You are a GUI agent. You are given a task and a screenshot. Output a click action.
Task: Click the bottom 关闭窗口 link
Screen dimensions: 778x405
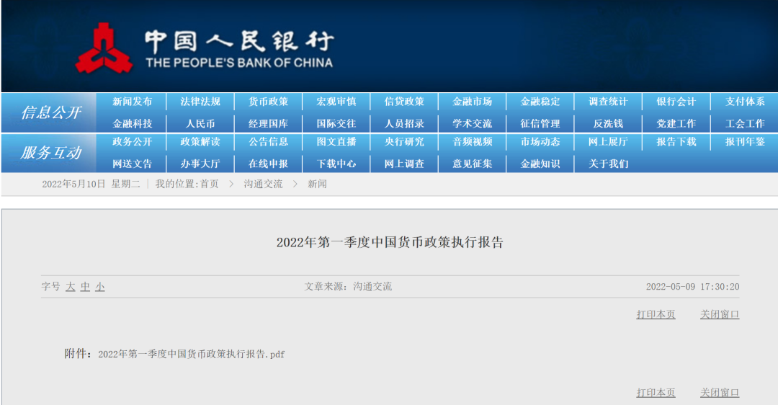tap(720, 393)
